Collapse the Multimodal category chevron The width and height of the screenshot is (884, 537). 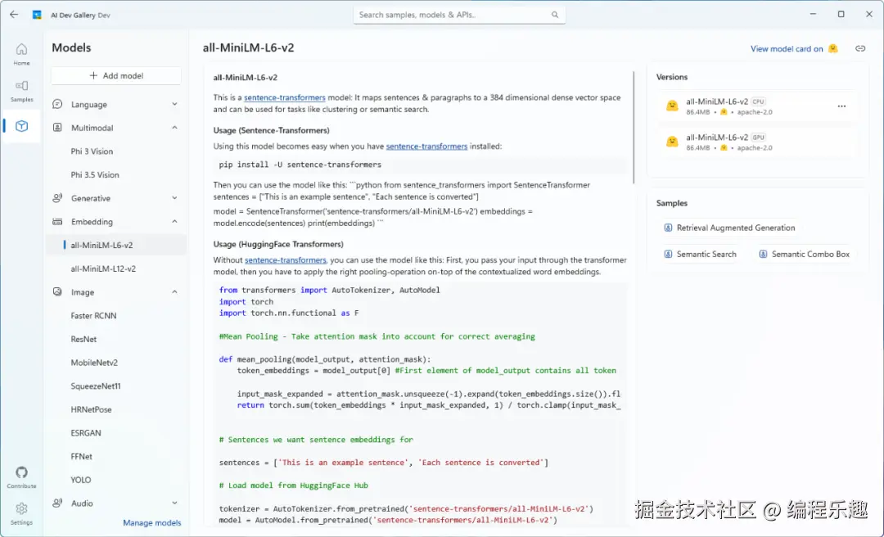(x=175, y=128)
